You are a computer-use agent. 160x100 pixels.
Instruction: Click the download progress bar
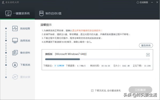tap(97, 59)
